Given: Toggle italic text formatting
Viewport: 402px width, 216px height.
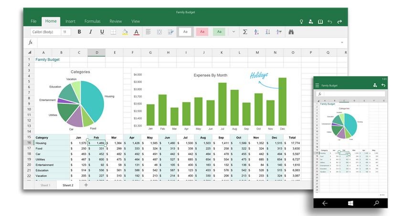Looking at the screenshot, I should (91, 32).
